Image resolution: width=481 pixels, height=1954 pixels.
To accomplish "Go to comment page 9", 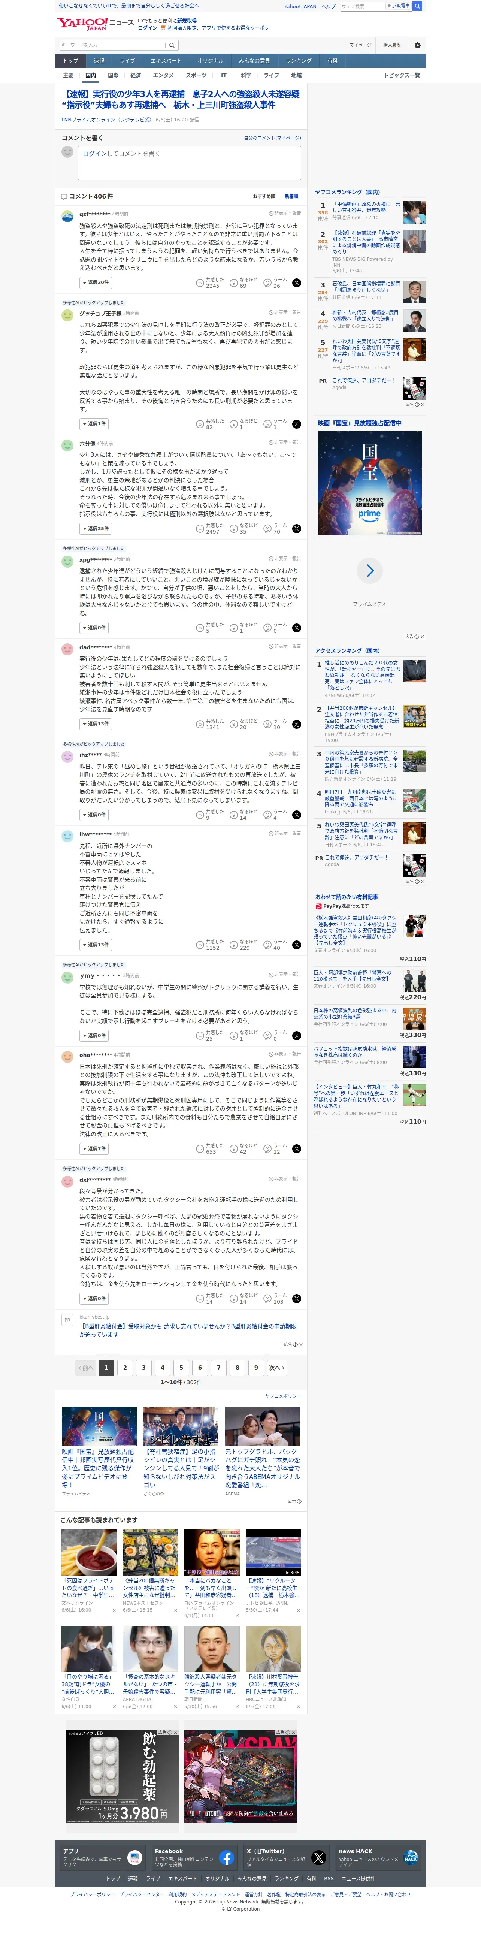I will click(256, 1368).
